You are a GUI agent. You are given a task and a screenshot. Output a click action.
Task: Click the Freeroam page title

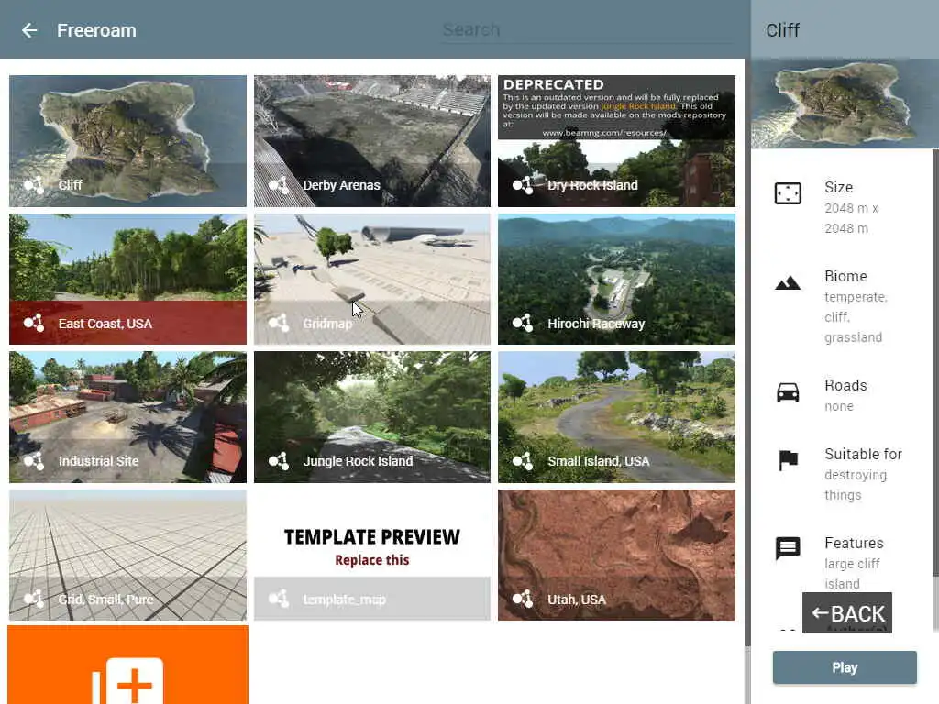pos(96,30)
